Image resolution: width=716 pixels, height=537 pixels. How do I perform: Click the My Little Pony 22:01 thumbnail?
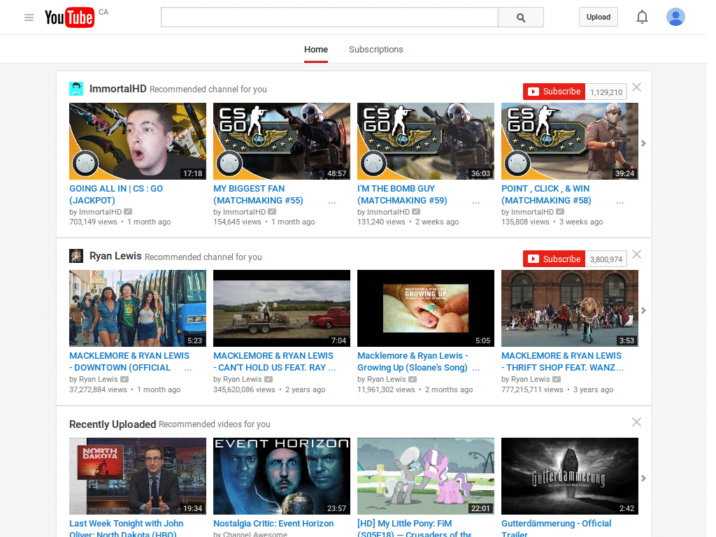[426, 476]
